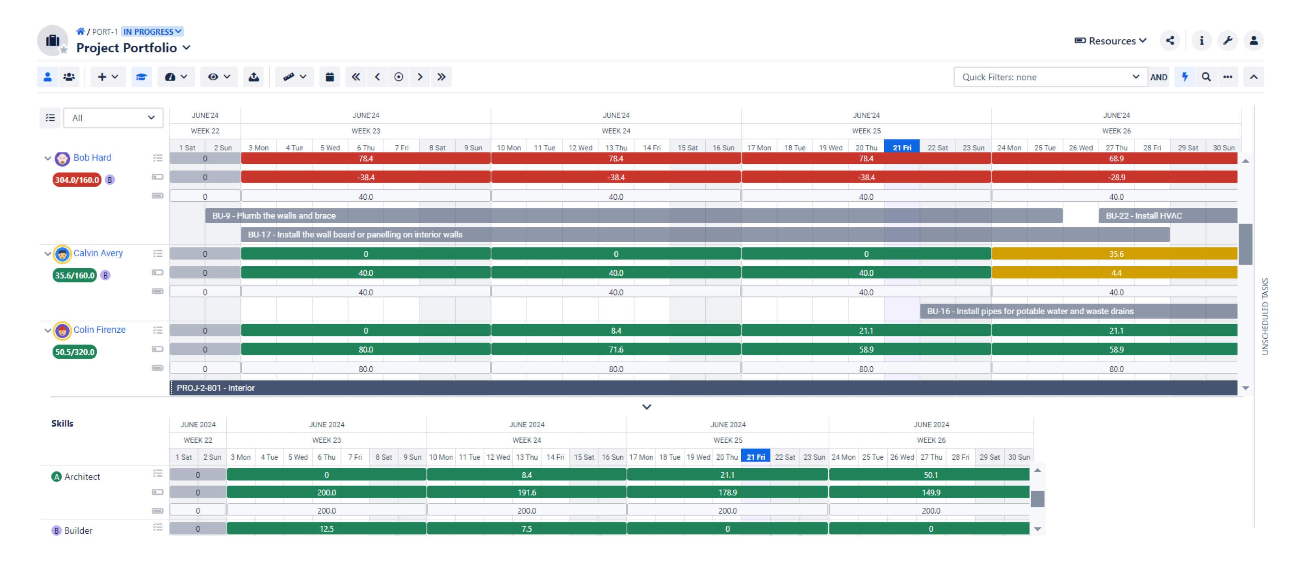
Task: Open Colin Firenze's profile link
Action: (99, 330)
